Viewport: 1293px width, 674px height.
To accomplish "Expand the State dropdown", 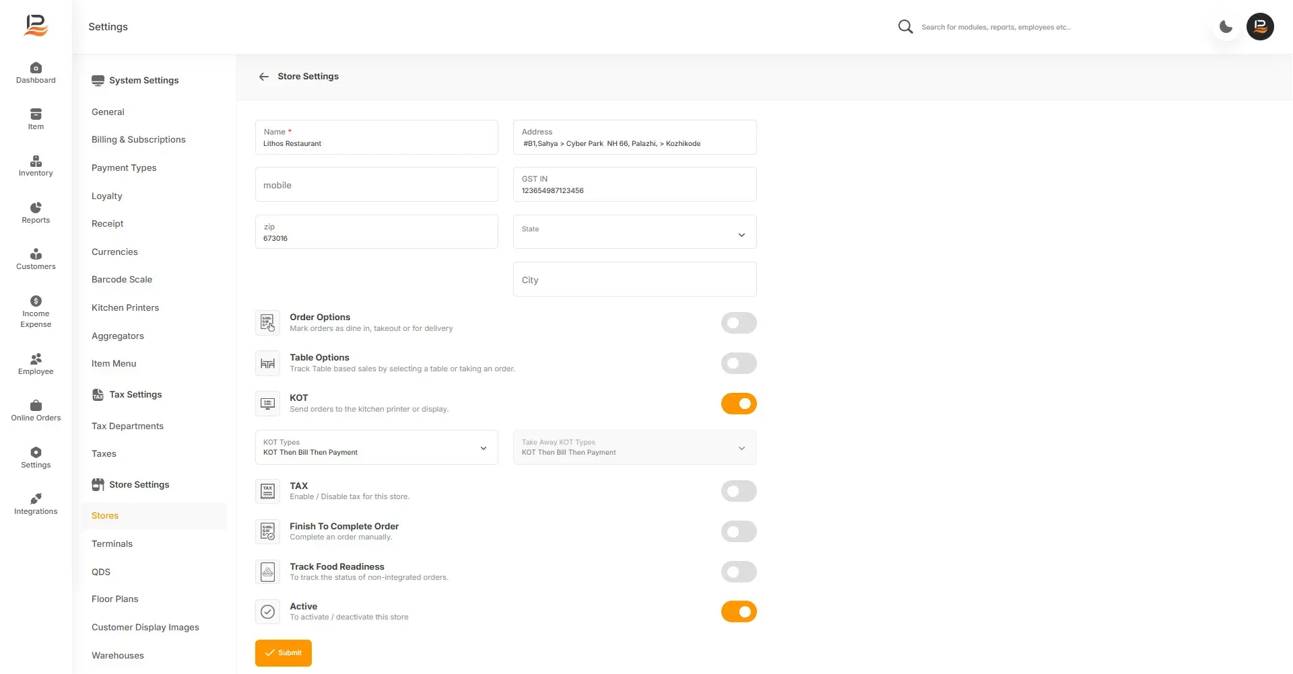I will coord(634,232).
